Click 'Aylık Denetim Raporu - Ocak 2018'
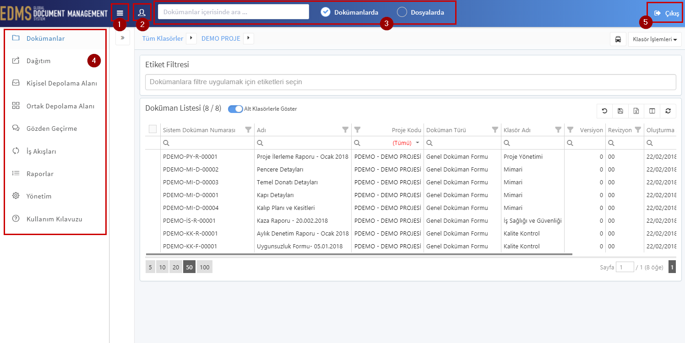This screenshot has height=343, width=685. [303, 233]
